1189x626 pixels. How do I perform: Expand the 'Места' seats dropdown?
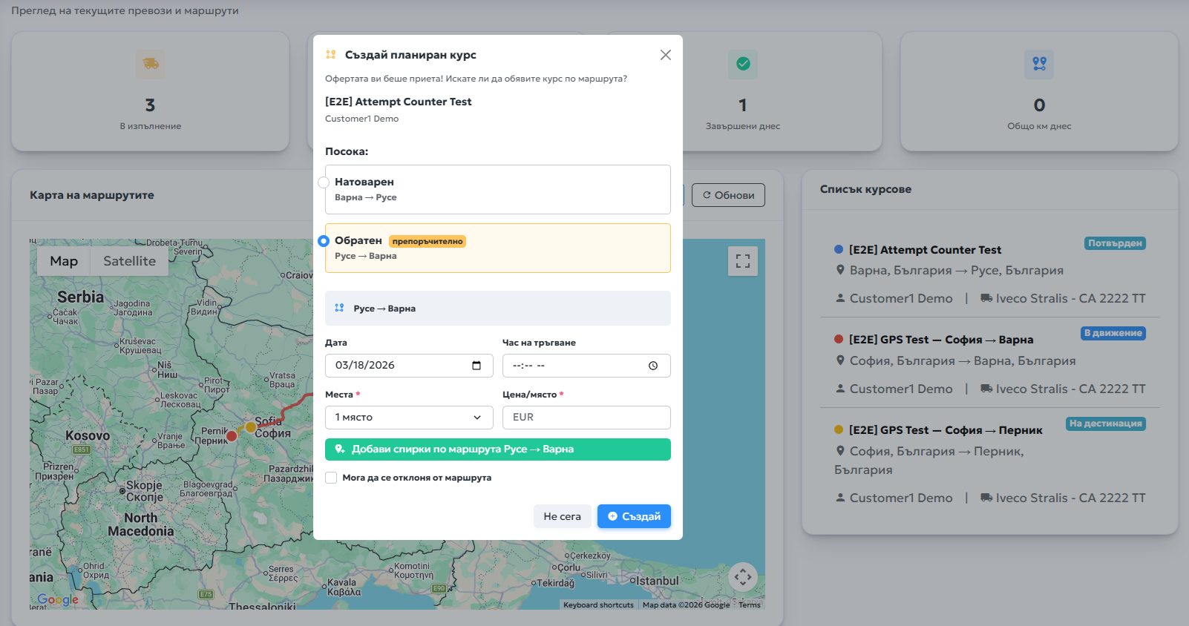click(409, 418)
